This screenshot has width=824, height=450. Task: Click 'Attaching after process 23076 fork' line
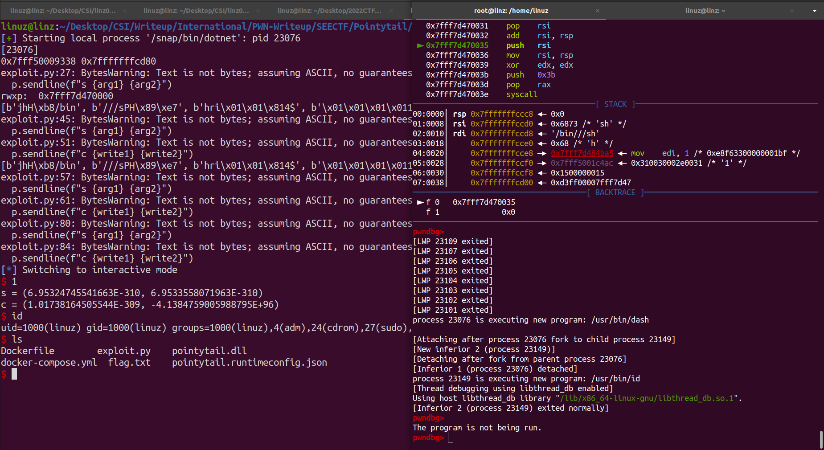544,340
